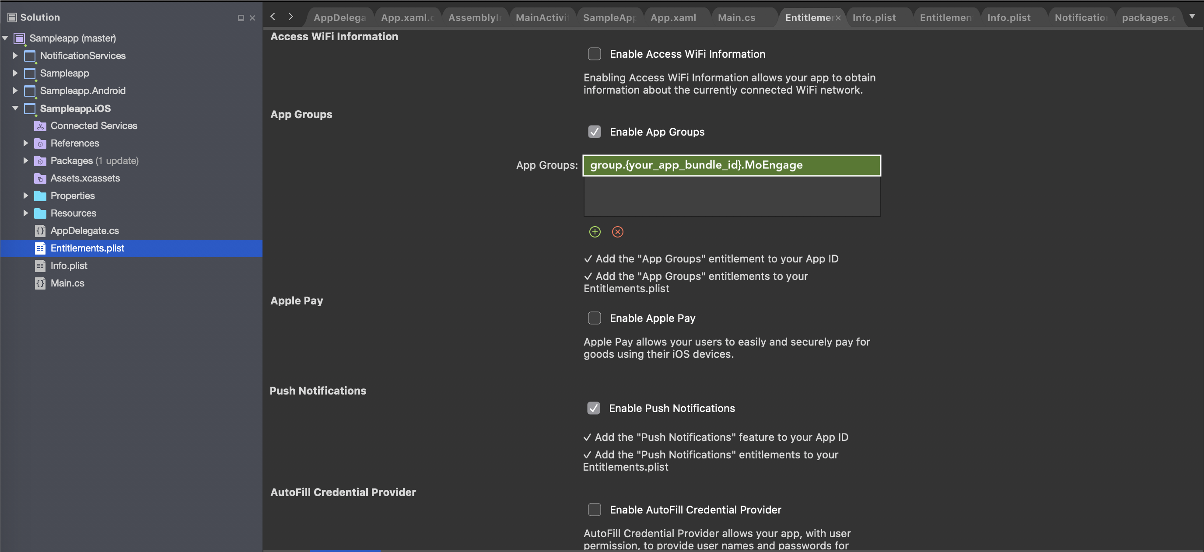The image size is (1204, 552).
Task: Select Connected Services in the tree
Action: pos(131,126)
